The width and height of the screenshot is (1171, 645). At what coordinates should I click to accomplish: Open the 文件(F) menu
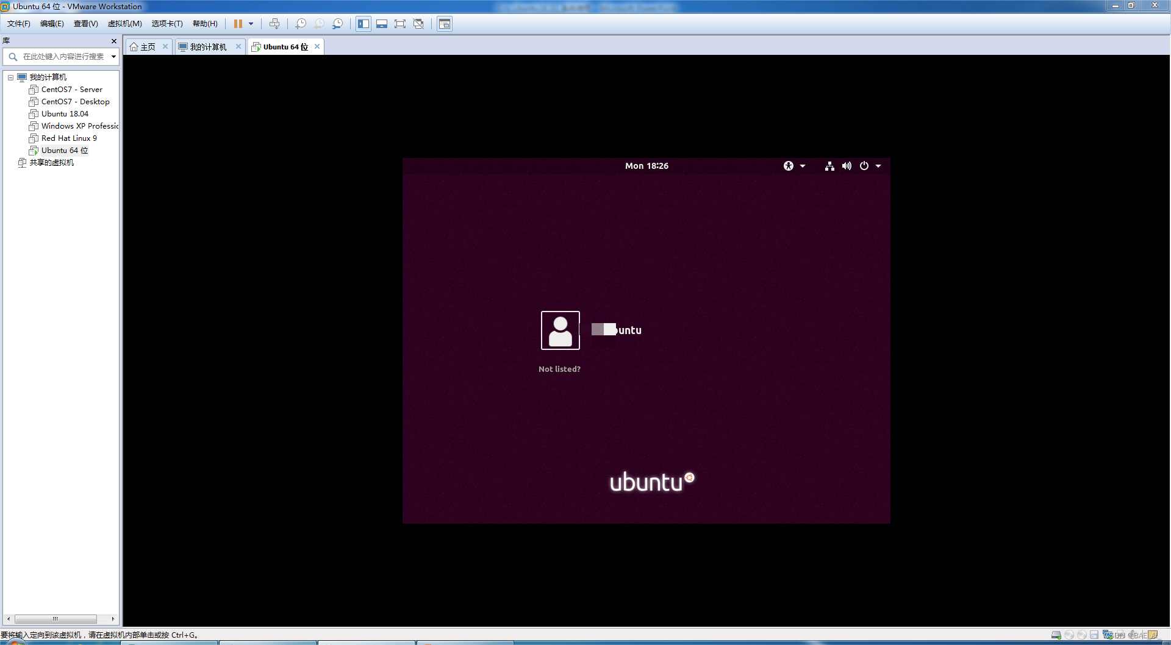click(x=19, y=24)
